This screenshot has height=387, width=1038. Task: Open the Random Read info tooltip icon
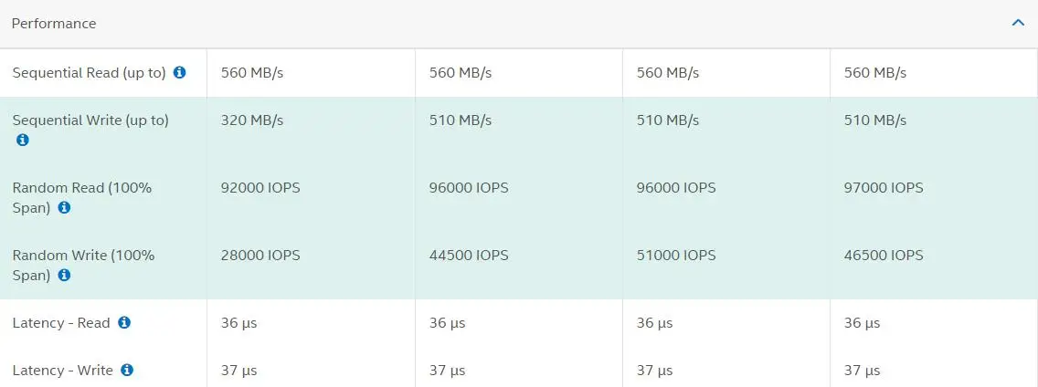click(x=64, y=207)
